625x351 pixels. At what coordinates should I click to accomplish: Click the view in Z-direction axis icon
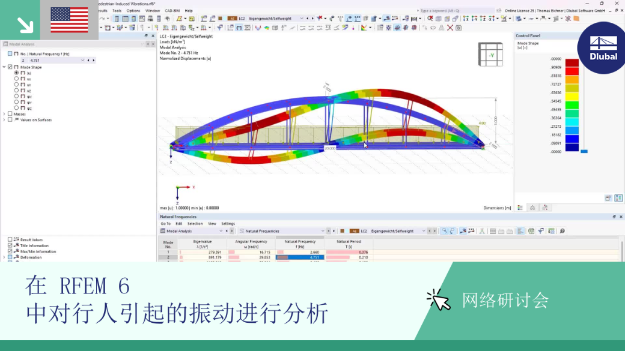(x=483, y=19)
